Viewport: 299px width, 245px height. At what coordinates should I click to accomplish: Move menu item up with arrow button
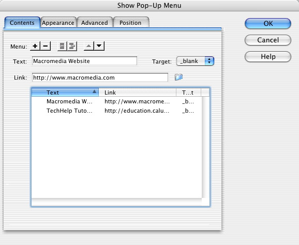(x=88, y=46)
